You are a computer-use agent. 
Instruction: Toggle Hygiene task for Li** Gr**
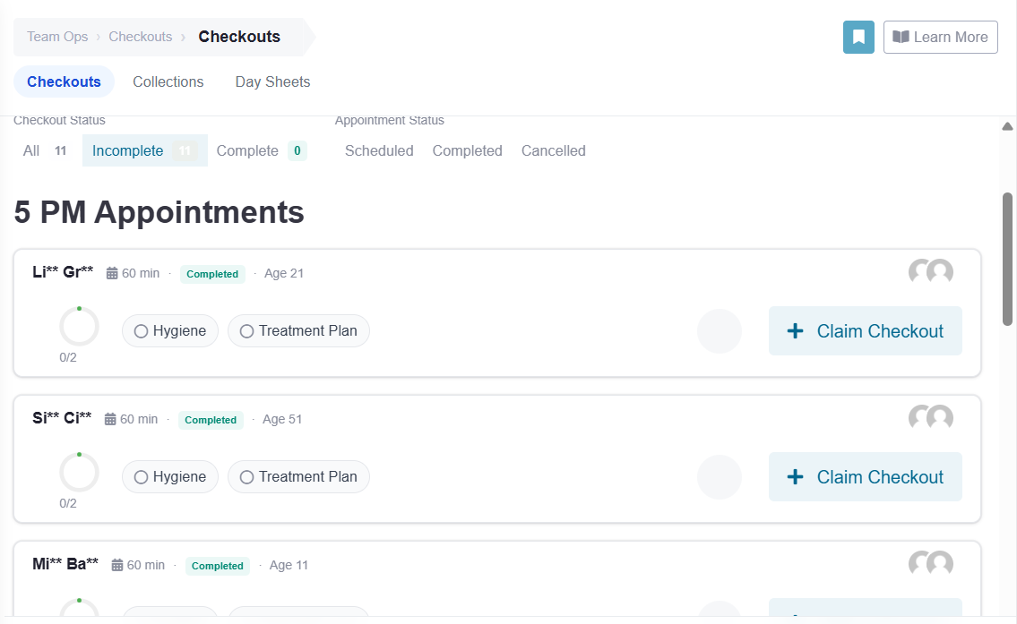point(170,331)
